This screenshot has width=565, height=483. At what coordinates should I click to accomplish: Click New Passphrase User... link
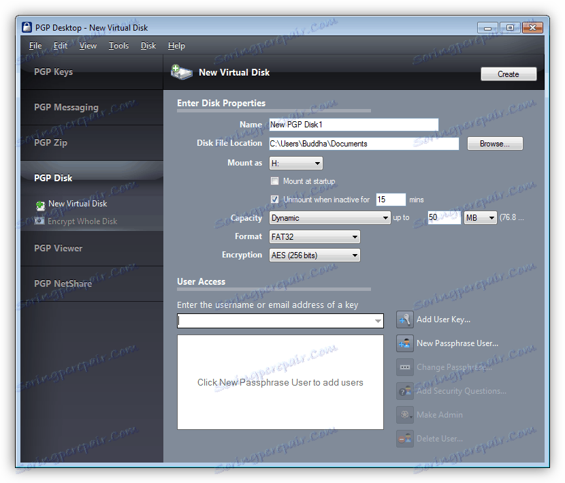click(x=457, y=343)
